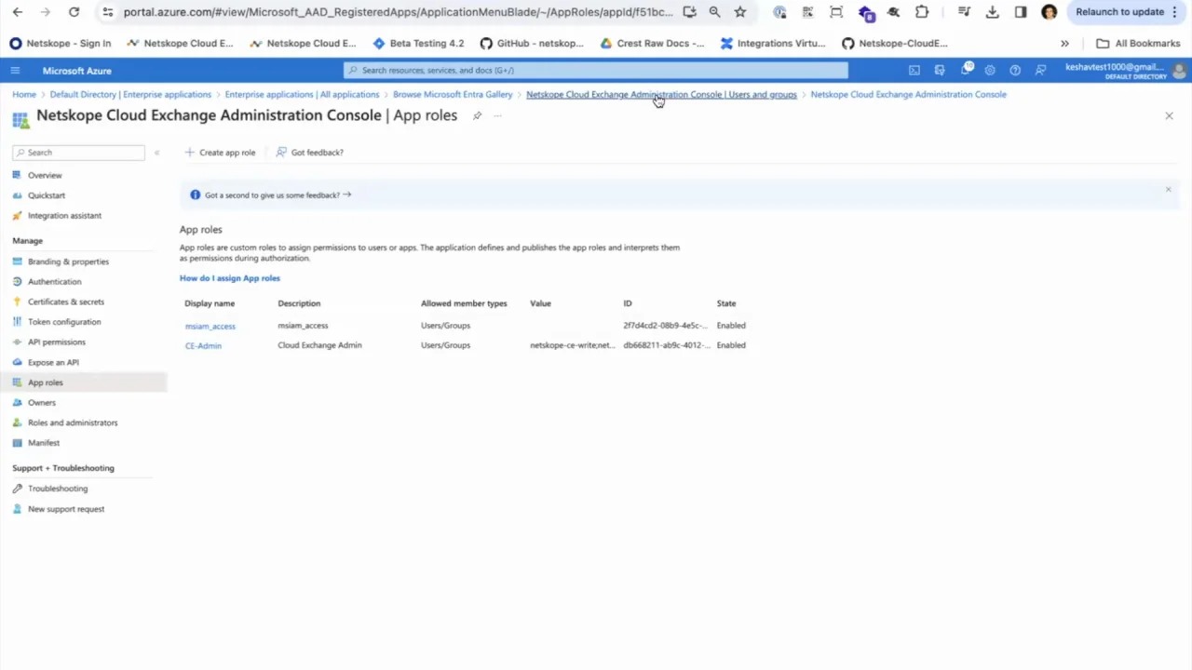Open the Azure help question-mark icon
Screen dimensions: 1192x670
pos(1015,71)
